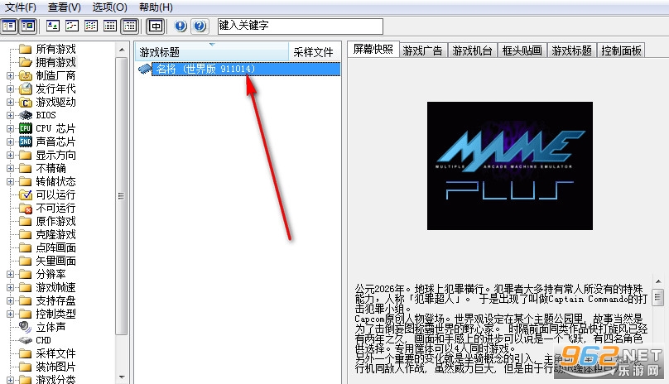
Task: Select the 采样文件 tree folder
Action: 56,353
